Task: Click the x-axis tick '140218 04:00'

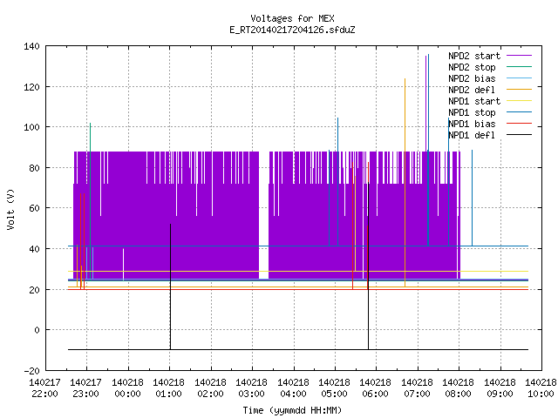Action: (293, 388)
